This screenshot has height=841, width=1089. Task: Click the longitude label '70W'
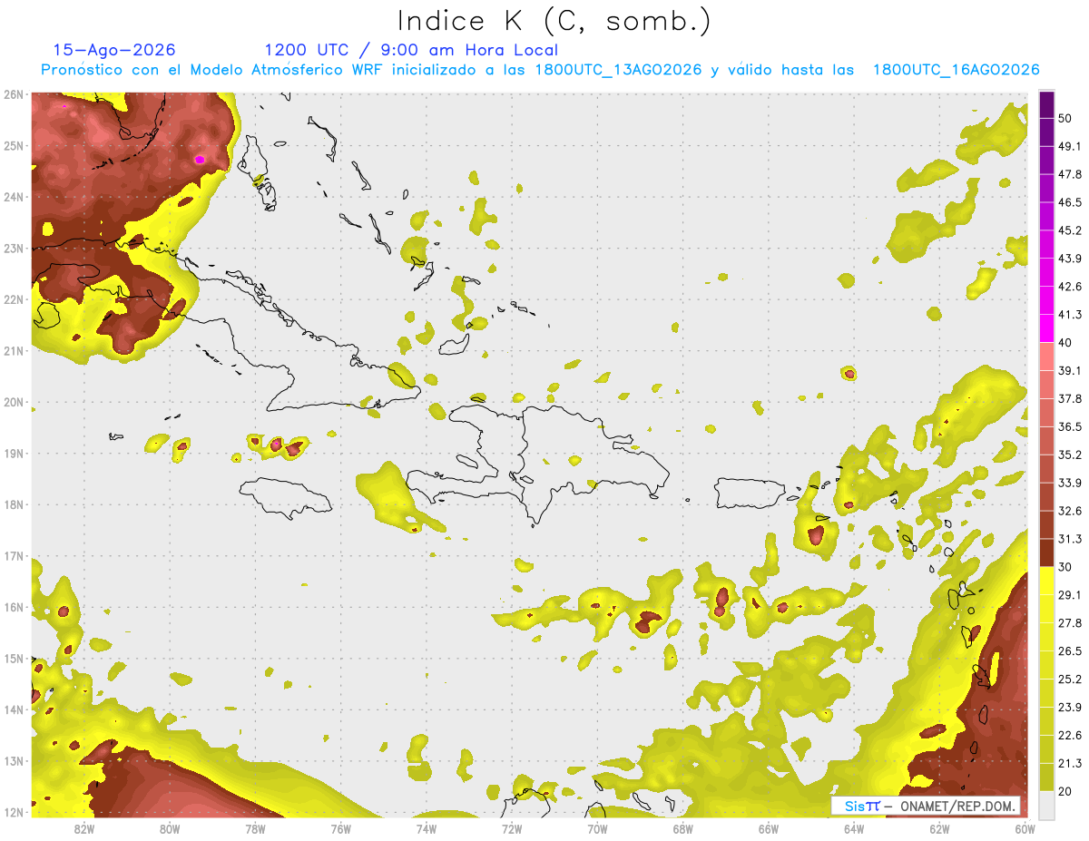597,828
